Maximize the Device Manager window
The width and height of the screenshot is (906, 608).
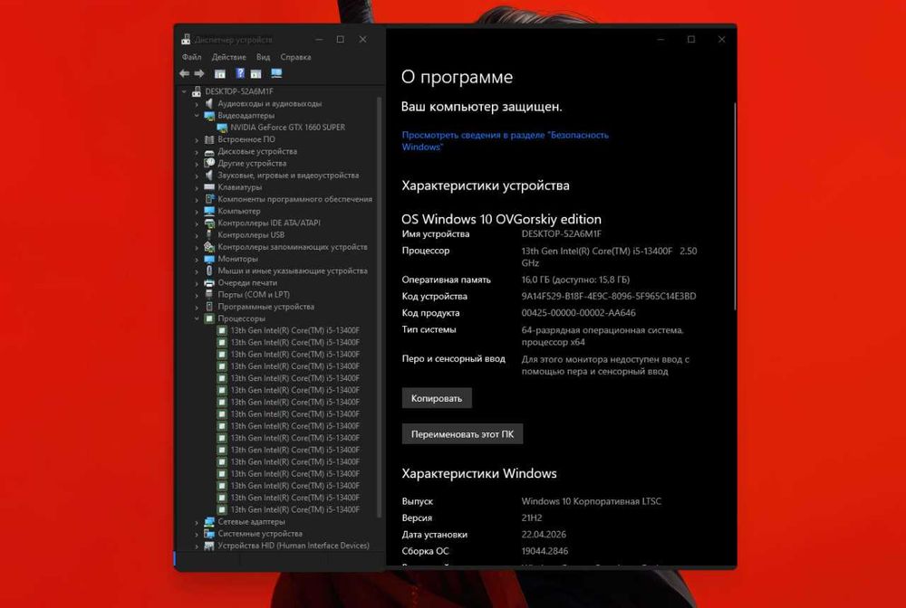[341, 39]
